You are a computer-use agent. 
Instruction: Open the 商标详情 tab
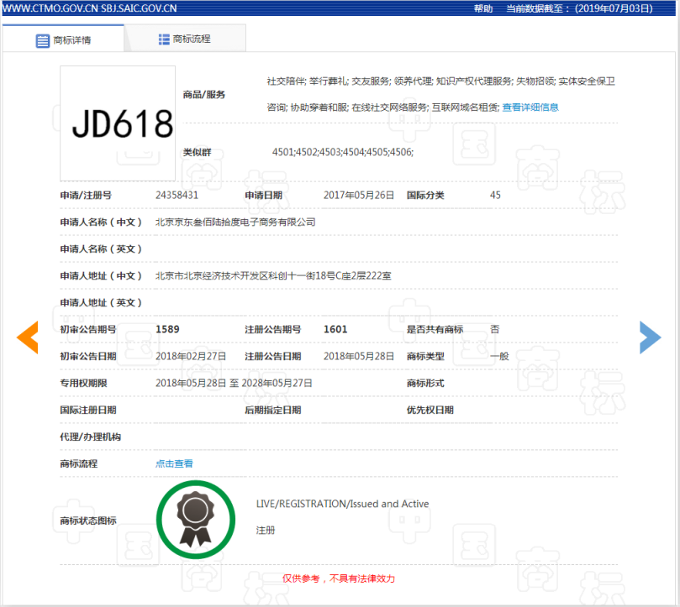click(63, 39)
